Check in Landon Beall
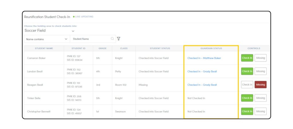Screen dimensions: 293x129 [x=247, y=71]
